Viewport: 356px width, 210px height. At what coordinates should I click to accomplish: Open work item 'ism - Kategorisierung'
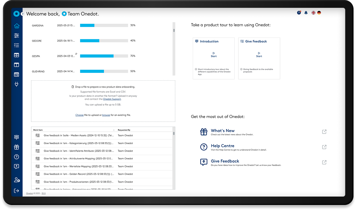[79, 143]
